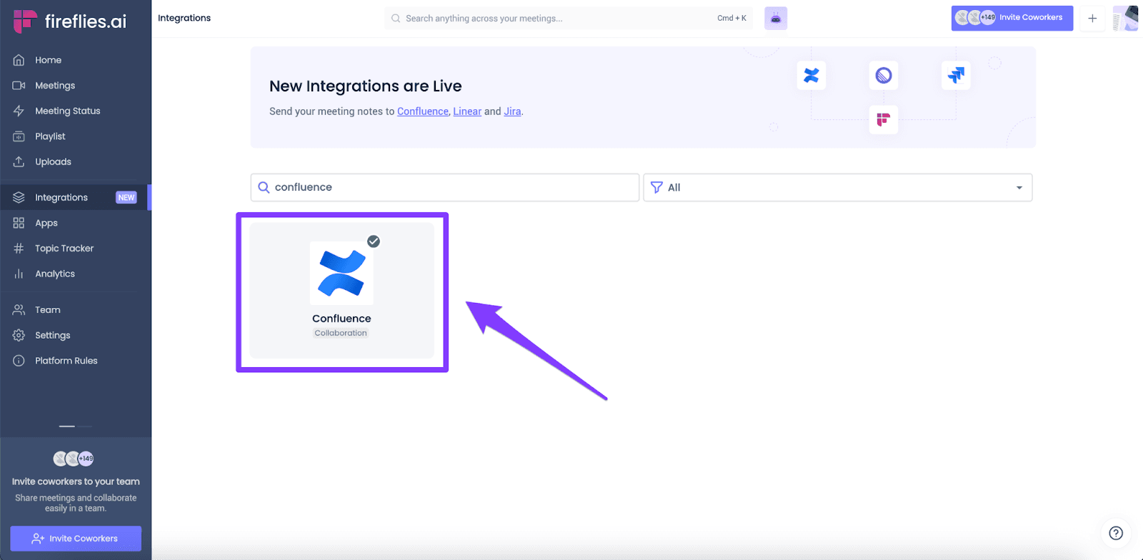
Task: Open Settings from sidebar label
Action: (x=53, y=335)
